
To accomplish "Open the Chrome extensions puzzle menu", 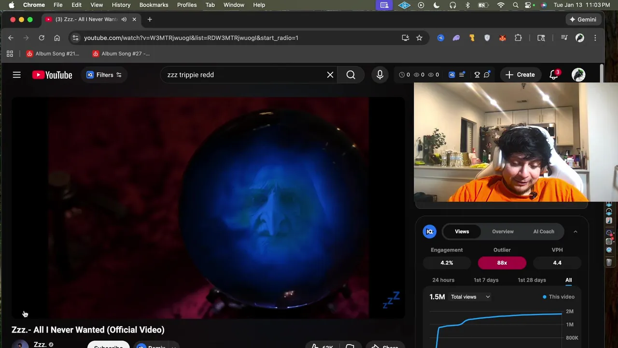I will click(x=518, y=38).
